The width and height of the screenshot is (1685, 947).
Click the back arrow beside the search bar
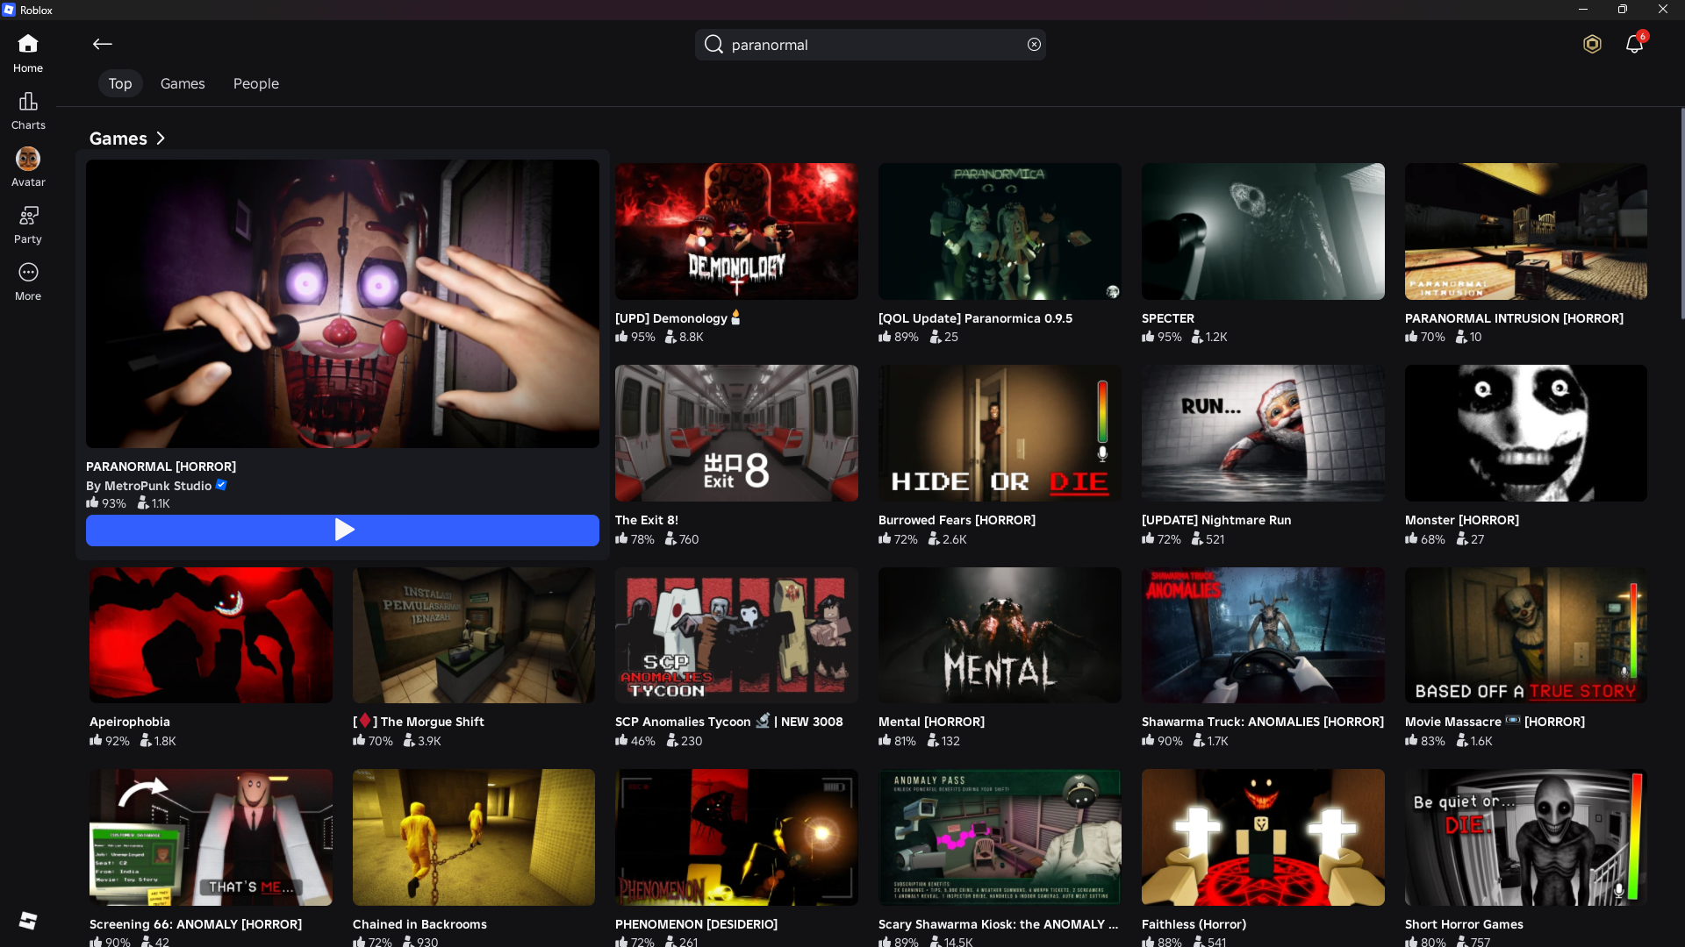point(103,44)
